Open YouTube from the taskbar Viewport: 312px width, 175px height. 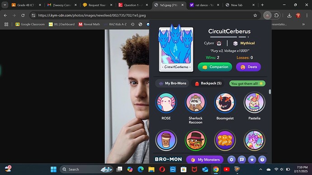[227, 169]
